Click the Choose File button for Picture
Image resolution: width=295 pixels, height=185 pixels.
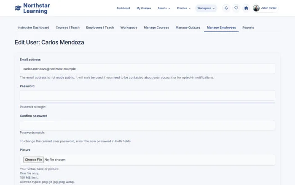click(33, 160)
